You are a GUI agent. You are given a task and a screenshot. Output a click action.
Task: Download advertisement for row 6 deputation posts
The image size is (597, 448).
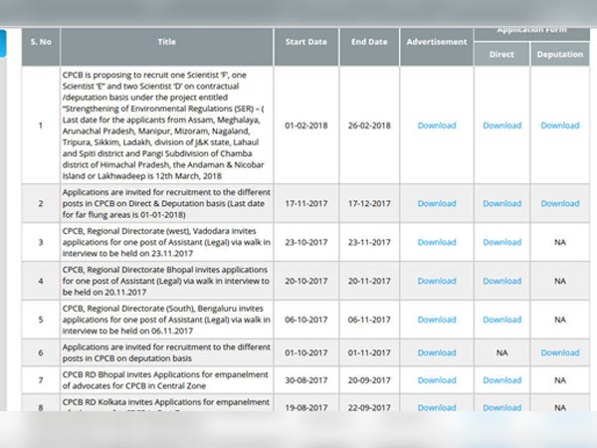click(437, 352)
